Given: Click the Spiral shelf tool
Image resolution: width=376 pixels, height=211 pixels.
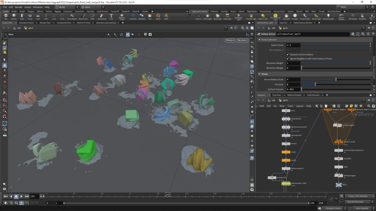Looking at the screenshot, I should [158, 17].
